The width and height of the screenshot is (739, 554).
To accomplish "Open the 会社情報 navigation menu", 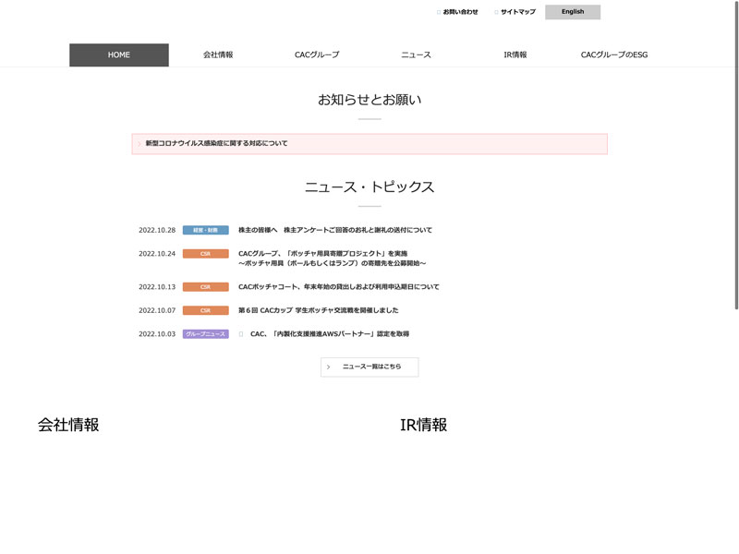I will coord(218,55).
